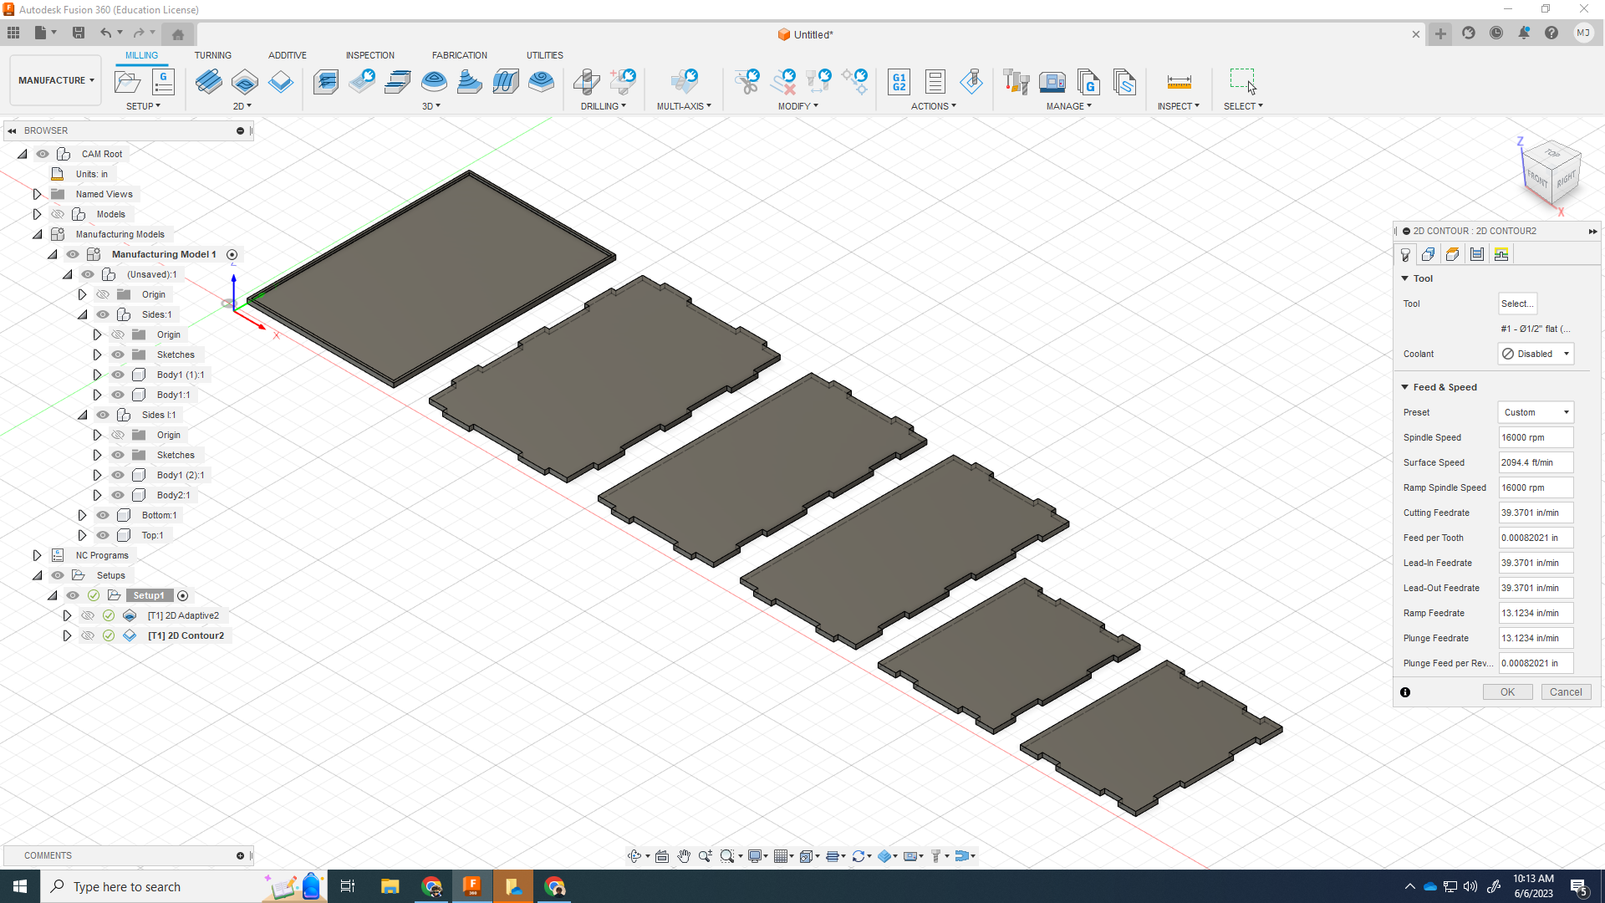Click the Spindle Speed input field

(x=1535, y=437)
